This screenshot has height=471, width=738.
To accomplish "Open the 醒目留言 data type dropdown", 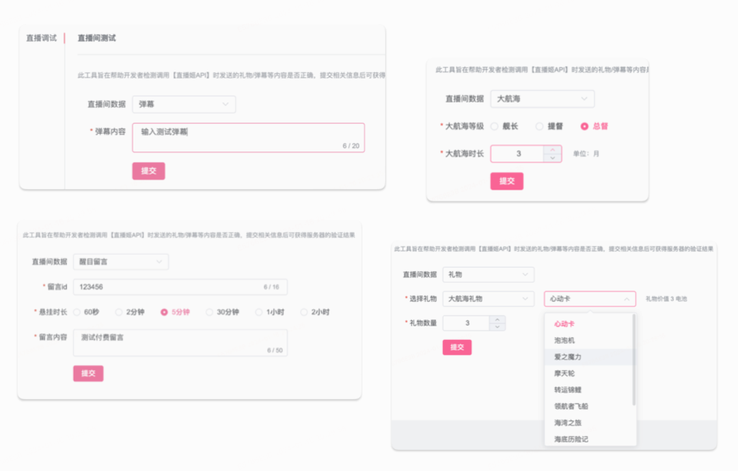I will coord(121,262).
